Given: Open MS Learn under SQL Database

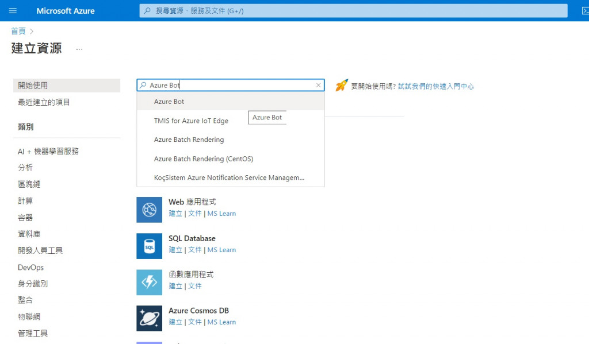Looking at the screenshot, I should (x=221, y=250).
